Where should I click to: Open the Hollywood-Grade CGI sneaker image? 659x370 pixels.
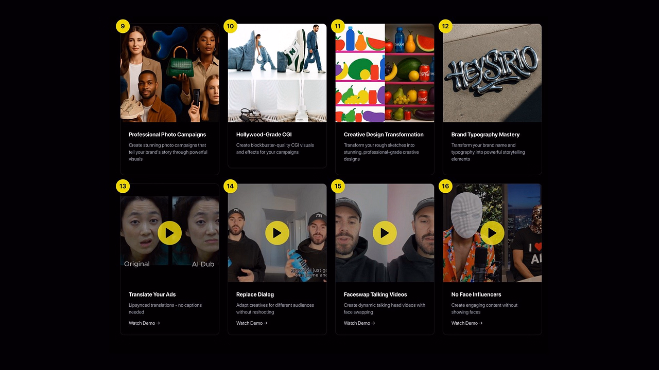point(278,73)
